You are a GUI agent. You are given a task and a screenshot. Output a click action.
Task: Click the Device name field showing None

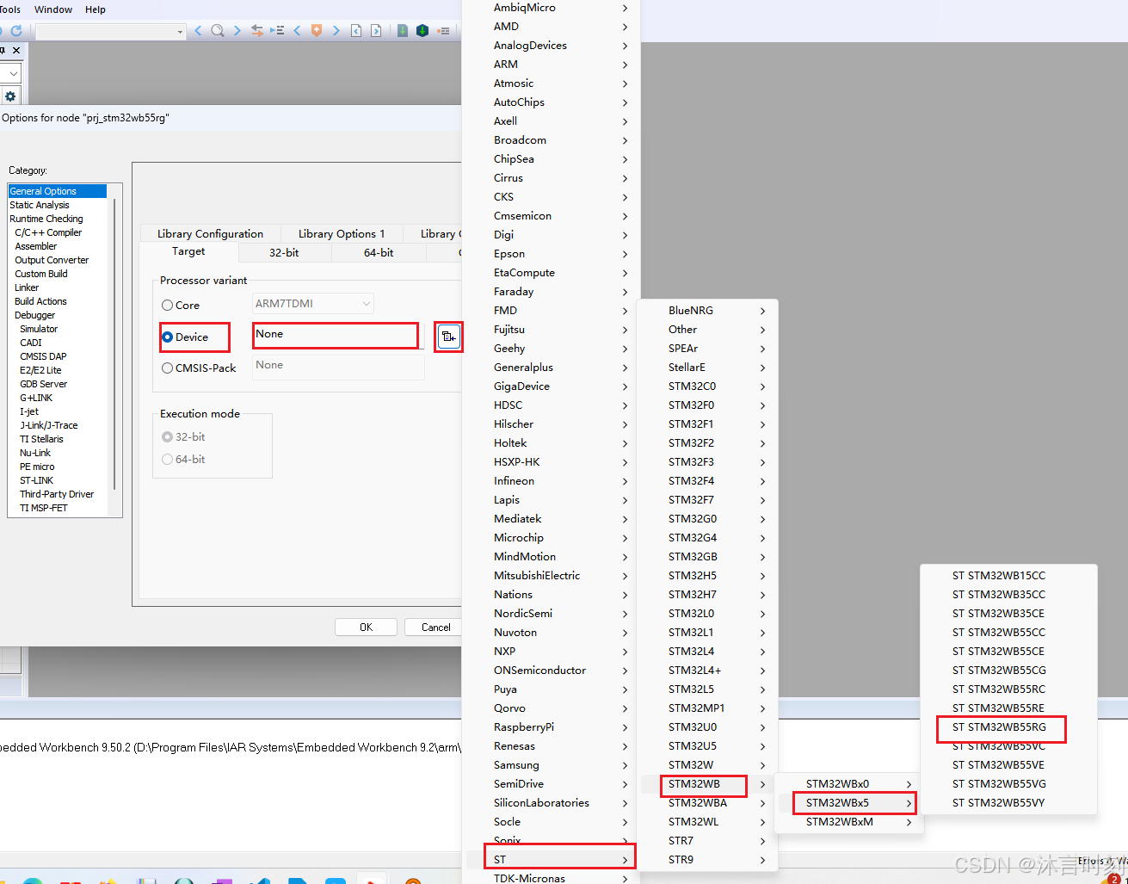click(336, 335)
